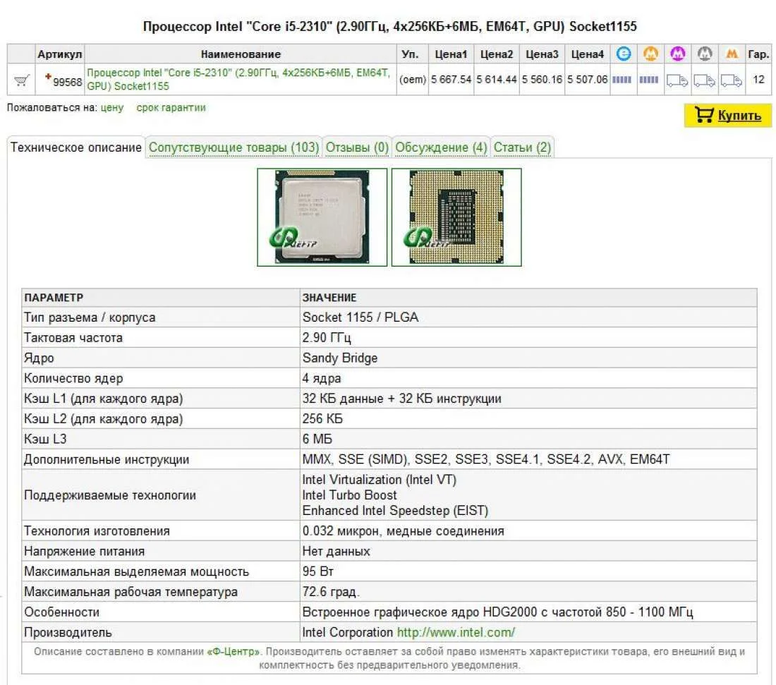Open the green Core i5-2310 product name link
This screenshot has width=776, height=685.
[x=238, y=79]
